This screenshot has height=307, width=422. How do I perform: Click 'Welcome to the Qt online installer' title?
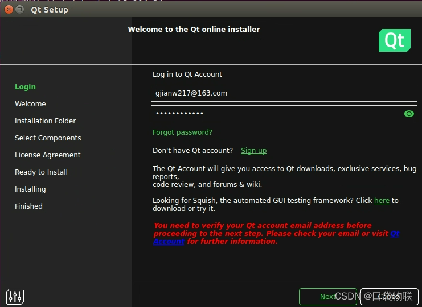pos(194,29)
